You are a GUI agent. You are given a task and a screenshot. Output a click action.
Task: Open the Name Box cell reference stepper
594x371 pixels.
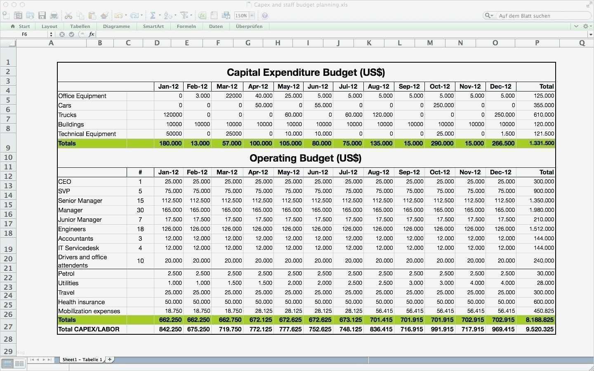point(51,34)
